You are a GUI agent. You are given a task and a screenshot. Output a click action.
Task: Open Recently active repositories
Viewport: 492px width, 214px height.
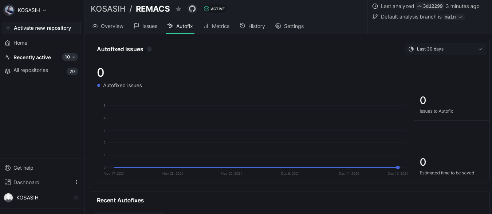32,57
